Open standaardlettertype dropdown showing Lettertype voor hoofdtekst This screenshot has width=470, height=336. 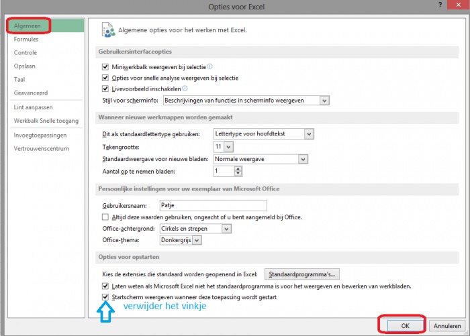point(309,134)
